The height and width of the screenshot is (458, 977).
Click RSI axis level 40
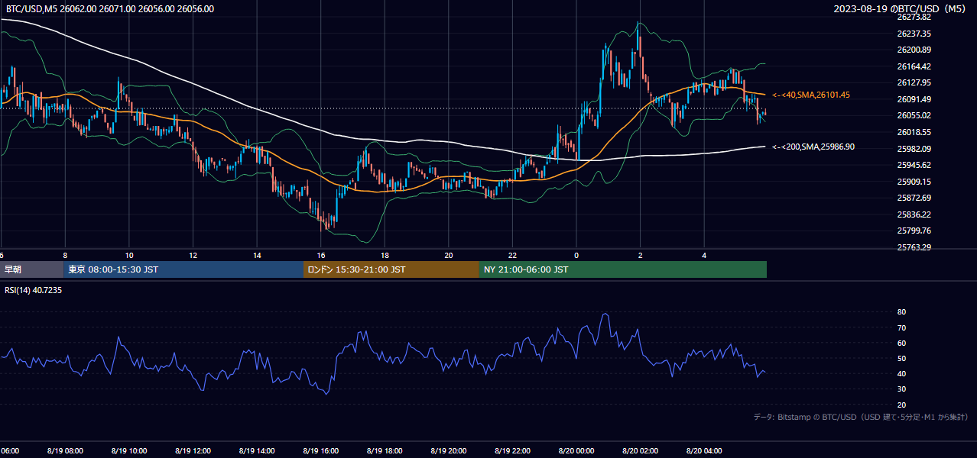(x=901, y=373)
